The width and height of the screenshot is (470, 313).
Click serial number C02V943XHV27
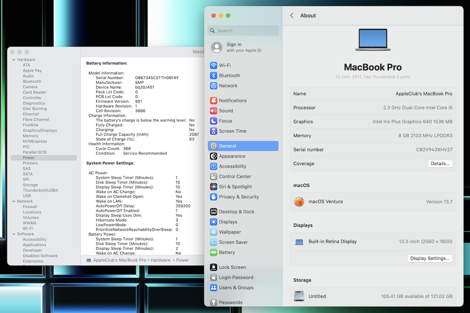434,150
